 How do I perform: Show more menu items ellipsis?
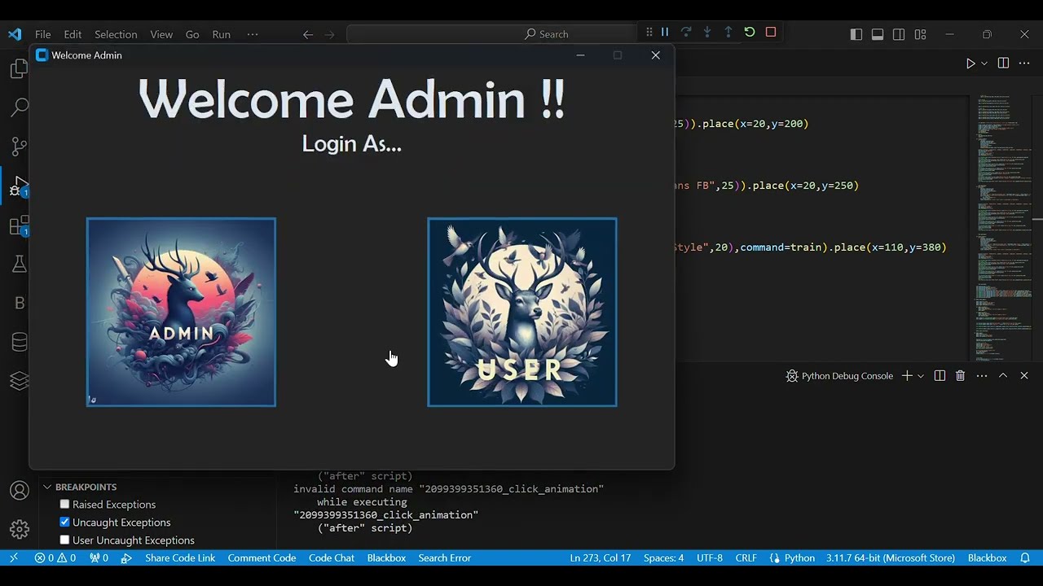pyautogui.click(x=252, y=34)
